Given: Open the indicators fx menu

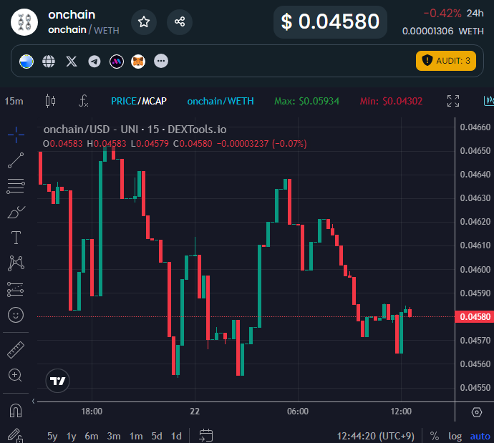Looking at the screenshot, I should click(x=83, y=101).
